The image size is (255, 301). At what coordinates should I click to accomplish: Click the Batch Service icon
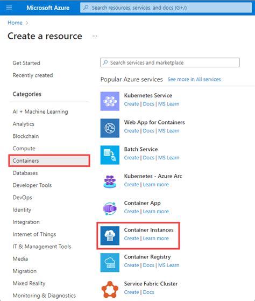coord(110,155)
